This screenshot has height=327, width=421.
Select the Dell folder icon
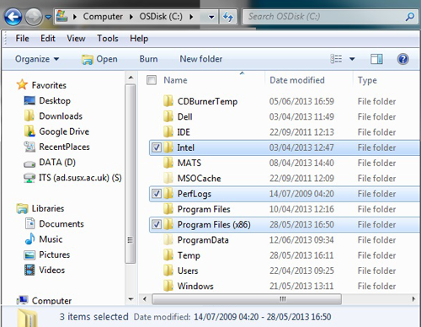tap(168, 116)
